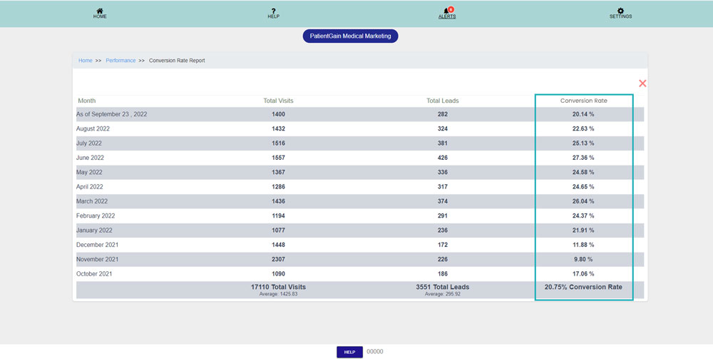Click the 374 leads value for March
Image resolution: width=713 pixels, height=359 pixels.
pyautogui.click(x=443, y=201)
